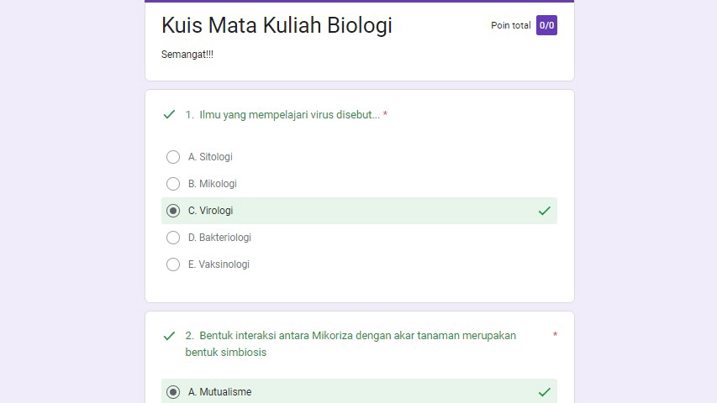Click the purple 0/0 score badge
Image resolution: width=717 pixels, height=403 pixels.
pyautogui.click(x=546, y=25)
